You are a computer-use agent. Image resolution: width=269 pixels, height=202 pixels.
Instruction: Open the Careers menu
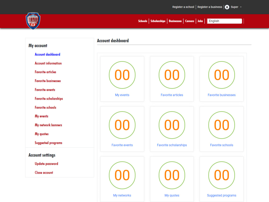pos(190,21)
